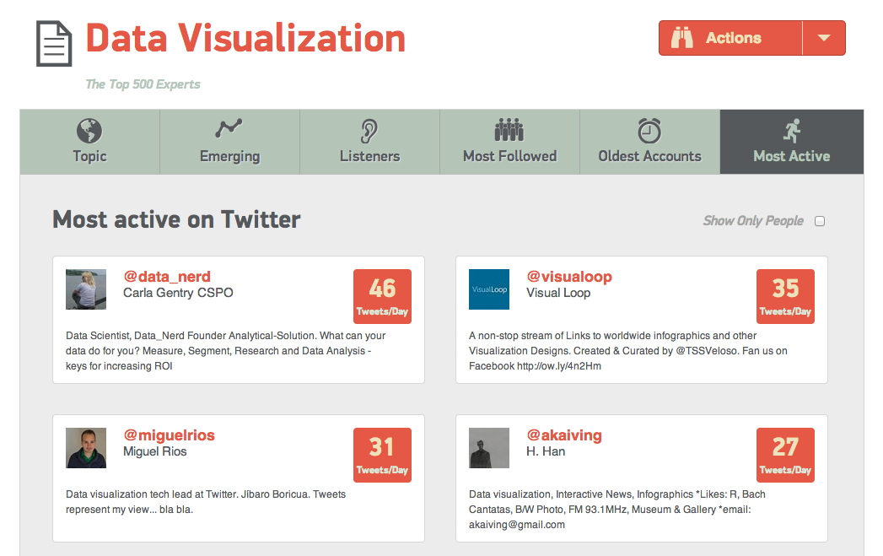Open the Oldest Accounts tab

pyautogui.click(x=649, y=156)
